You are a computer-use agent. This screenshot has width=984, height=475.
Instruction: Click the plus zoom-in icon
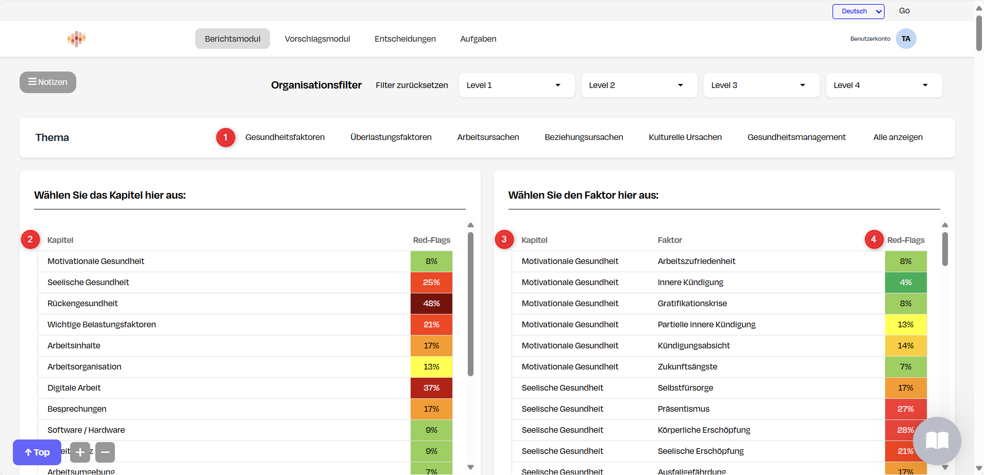click(80, 452)
